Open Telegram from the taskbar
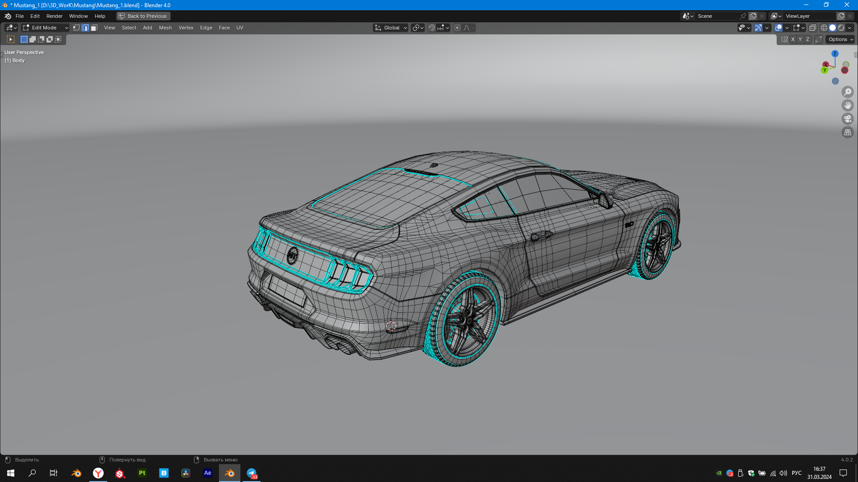858x482 pixels. (x=252, y=473)
